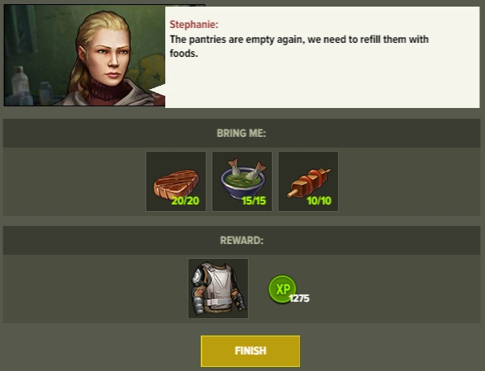This screenshot has width=485, height=371.
Task: Click the pantries dialogue sentence
Action: (x=299, y=46)
